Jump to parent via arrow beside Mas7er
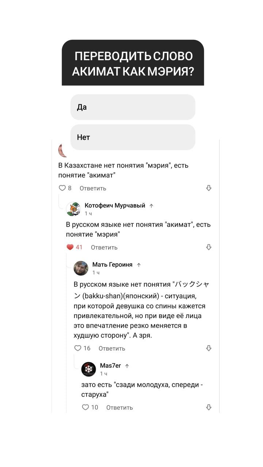This screenshot has width=263, height=467. pos(127,366)
